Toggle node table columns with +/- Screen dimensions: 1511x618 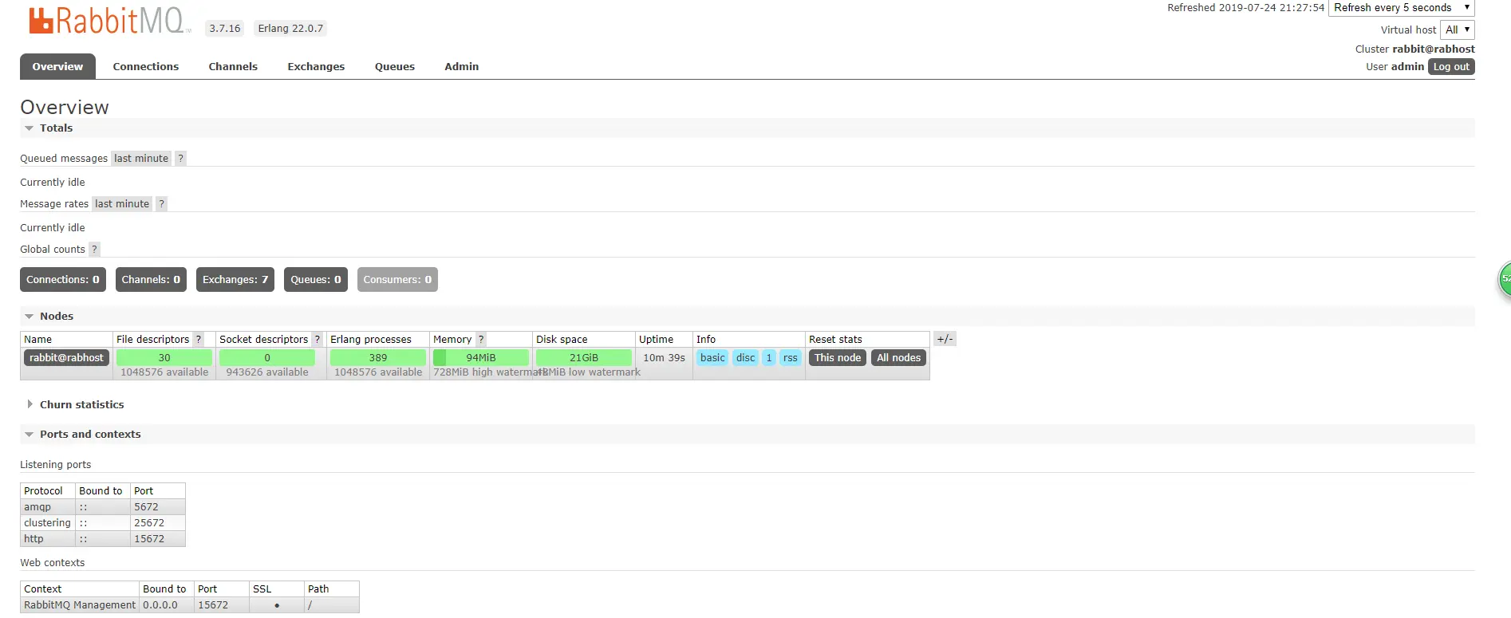tap(945, 339)
